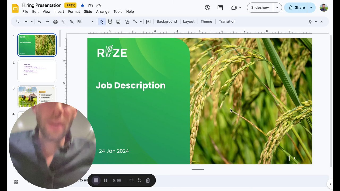Pause the screen recording

point(106,180)
